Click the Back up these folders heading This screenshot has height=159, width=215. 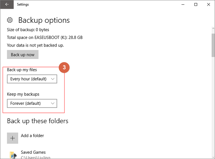click(38, 121)
